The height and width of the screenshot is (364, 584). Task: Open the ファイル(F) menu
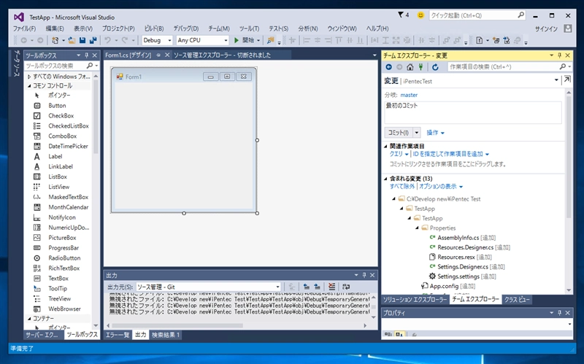coord(24,28)
